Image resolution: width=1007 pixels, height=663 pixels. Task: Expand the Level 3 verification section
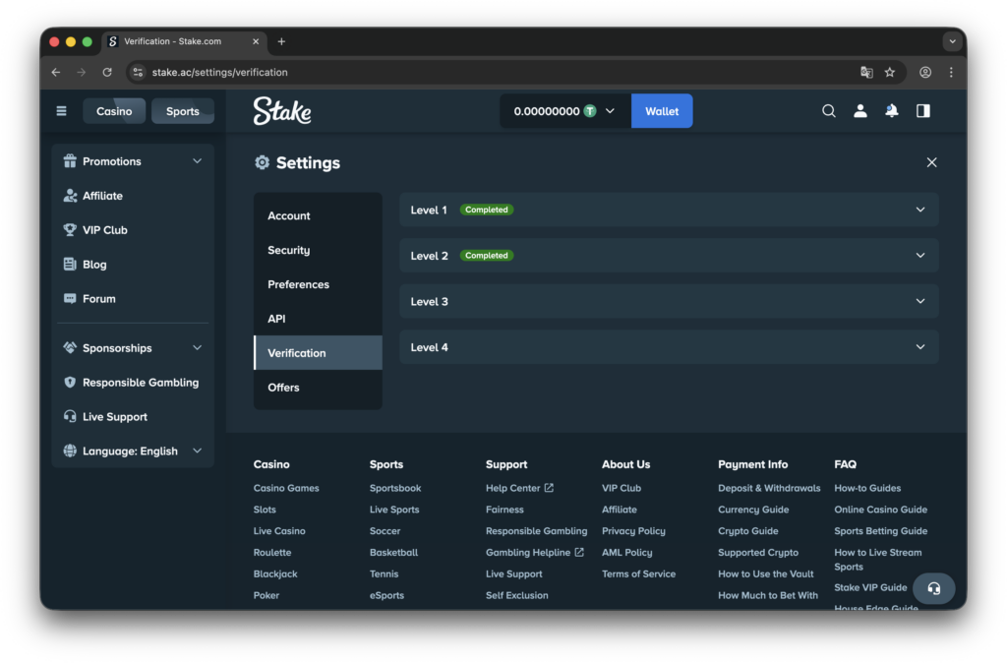point(669,301)
